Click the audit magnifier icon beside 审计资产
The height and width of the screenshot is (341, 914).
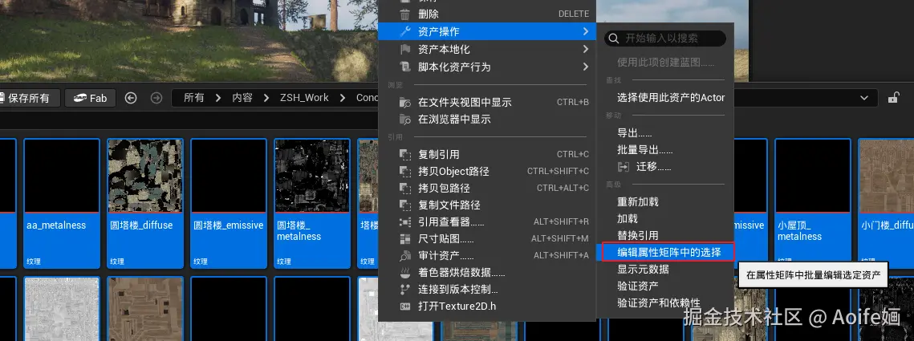click(404, 256)
